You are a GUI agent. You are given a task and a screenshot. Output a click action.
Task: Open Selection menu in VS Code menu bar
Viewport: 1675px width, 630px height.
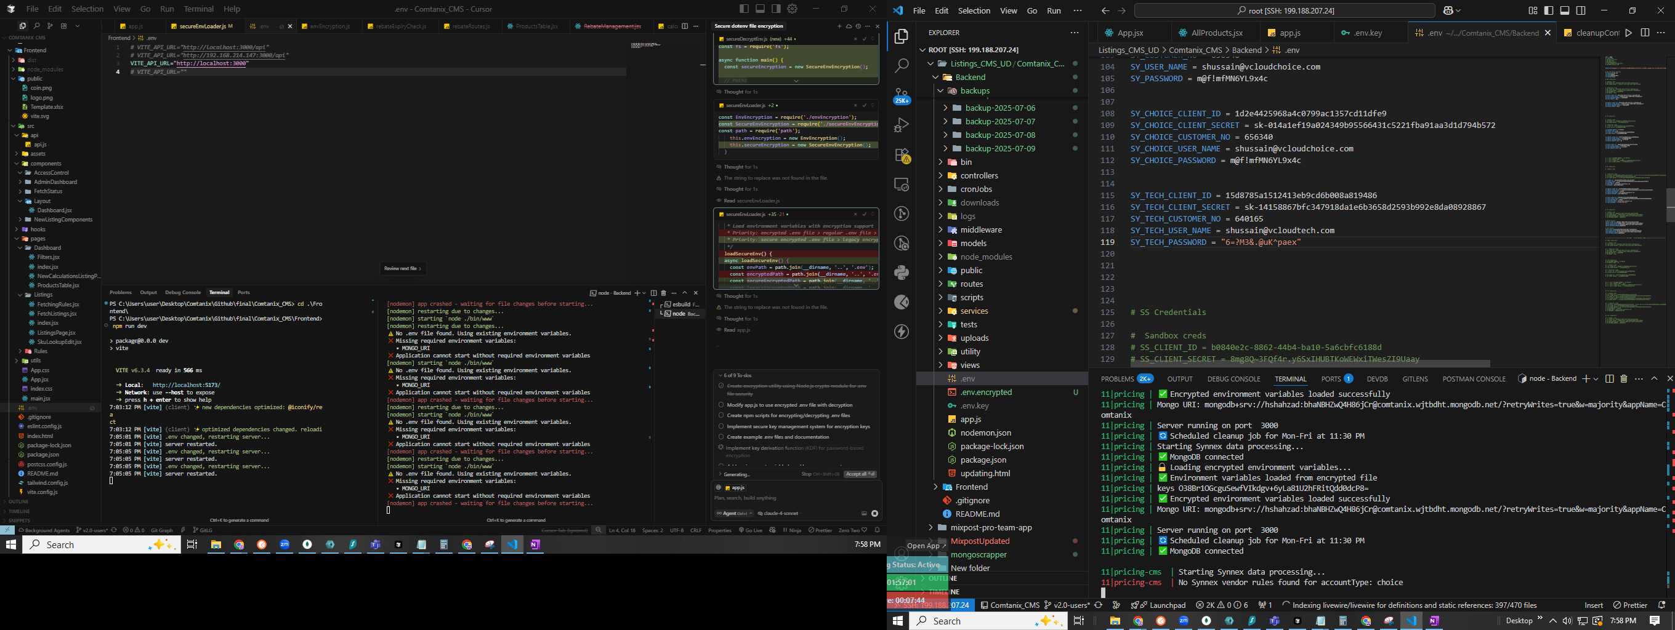974,10
